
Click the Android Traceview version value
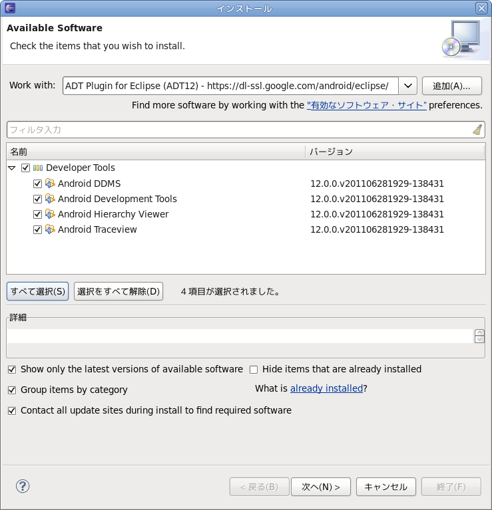pos(377,229)
